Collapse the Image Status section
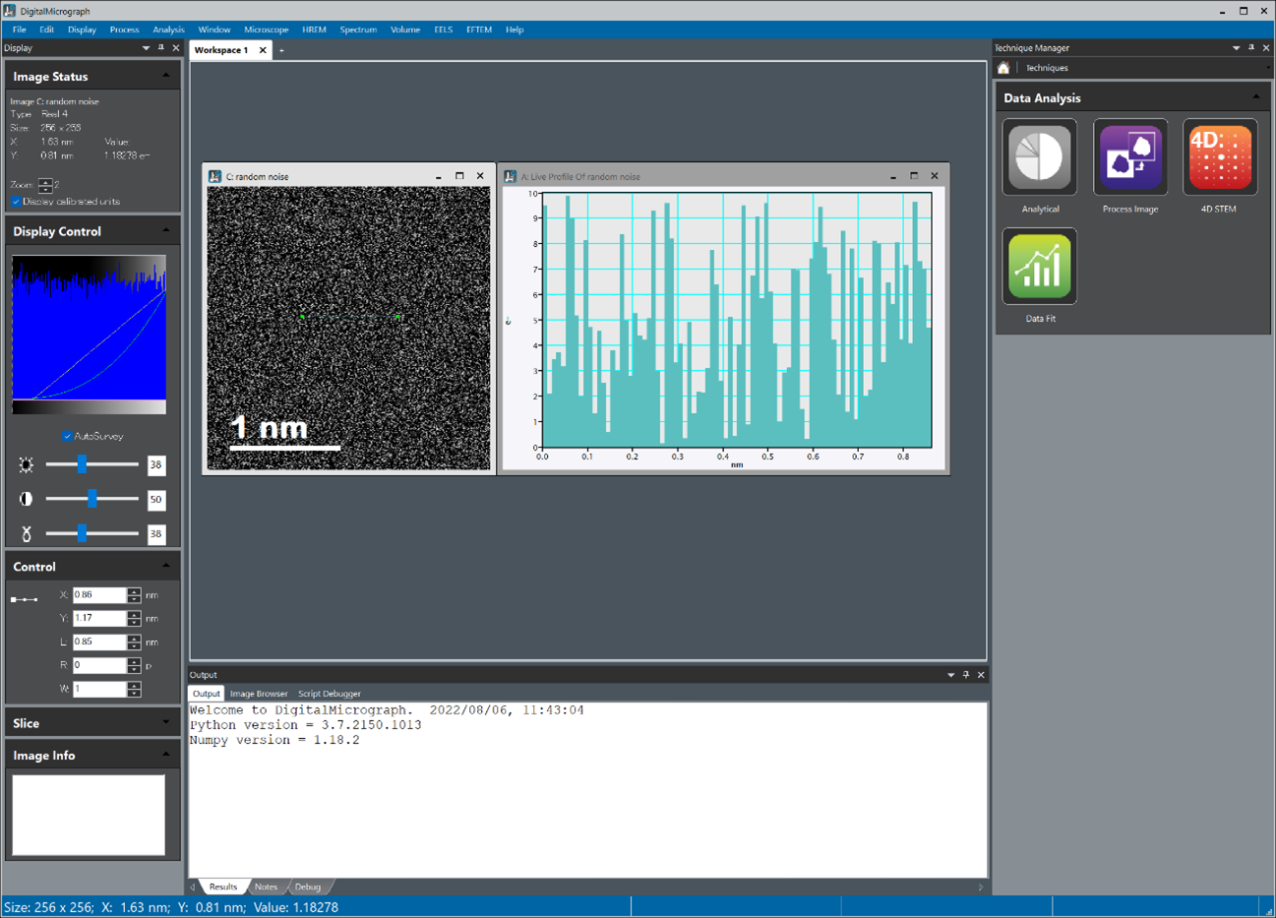This screenshot has height=918, width=1276. tap(165, 76)
